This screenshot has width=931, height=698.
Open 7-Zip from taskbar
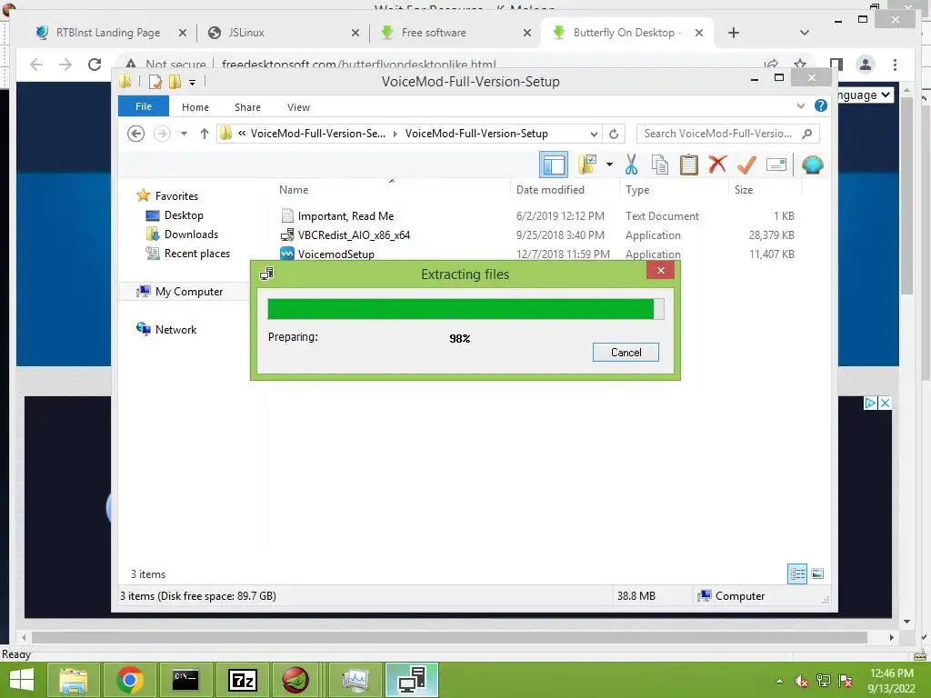pyautogui.click(x=243, y=680)
